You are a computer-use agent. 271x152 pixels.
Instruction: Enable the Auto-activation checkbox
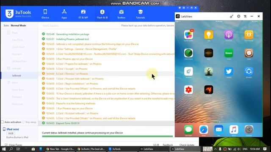pos(2,122)
